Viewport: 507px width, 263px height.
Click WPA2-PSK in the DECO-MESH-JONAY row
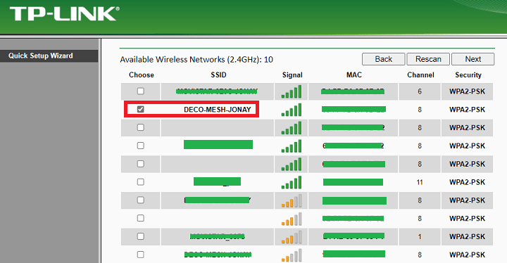468,110
